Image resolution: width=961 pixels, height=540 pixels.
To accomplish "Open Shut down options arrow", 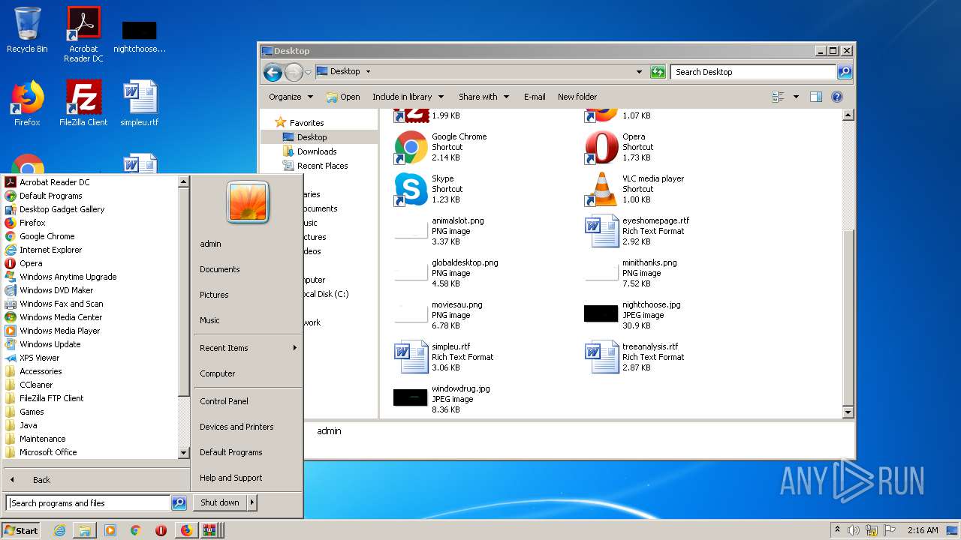I will click(x=252, y=502).
